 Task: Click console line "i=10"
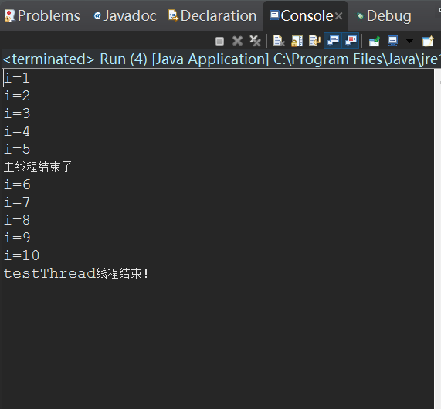coord(22,255)
